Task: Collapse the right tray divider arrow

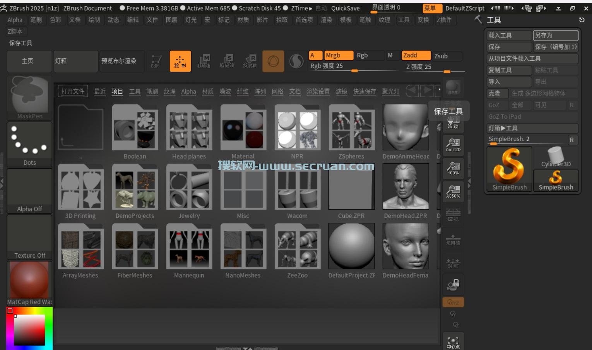Action: click(469, 184)
